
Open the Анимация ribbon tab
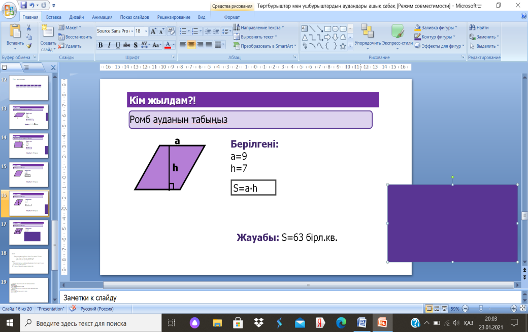pyautogui.click(x=102, y=17)
